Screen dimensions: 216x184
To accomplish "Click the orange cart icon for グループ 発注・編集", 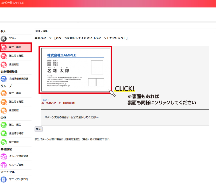I will [x=4, y=93].
